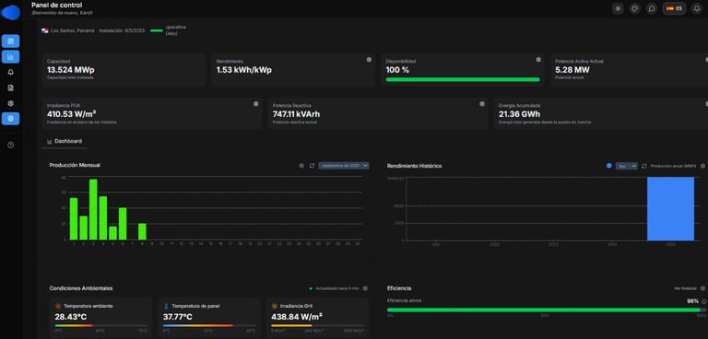Click the green bar for day 1
This screenshot has height=339, width=708.
74,219
